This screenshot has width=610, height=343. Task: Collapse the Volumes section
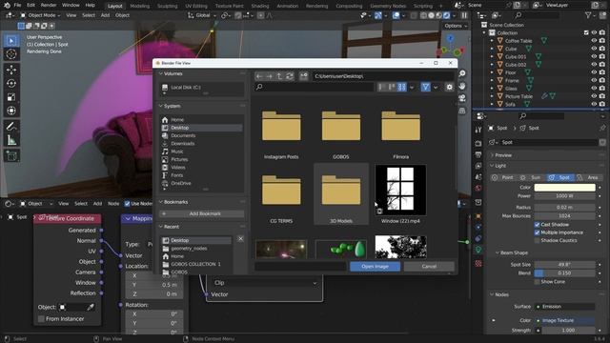(x=171, y=73)
